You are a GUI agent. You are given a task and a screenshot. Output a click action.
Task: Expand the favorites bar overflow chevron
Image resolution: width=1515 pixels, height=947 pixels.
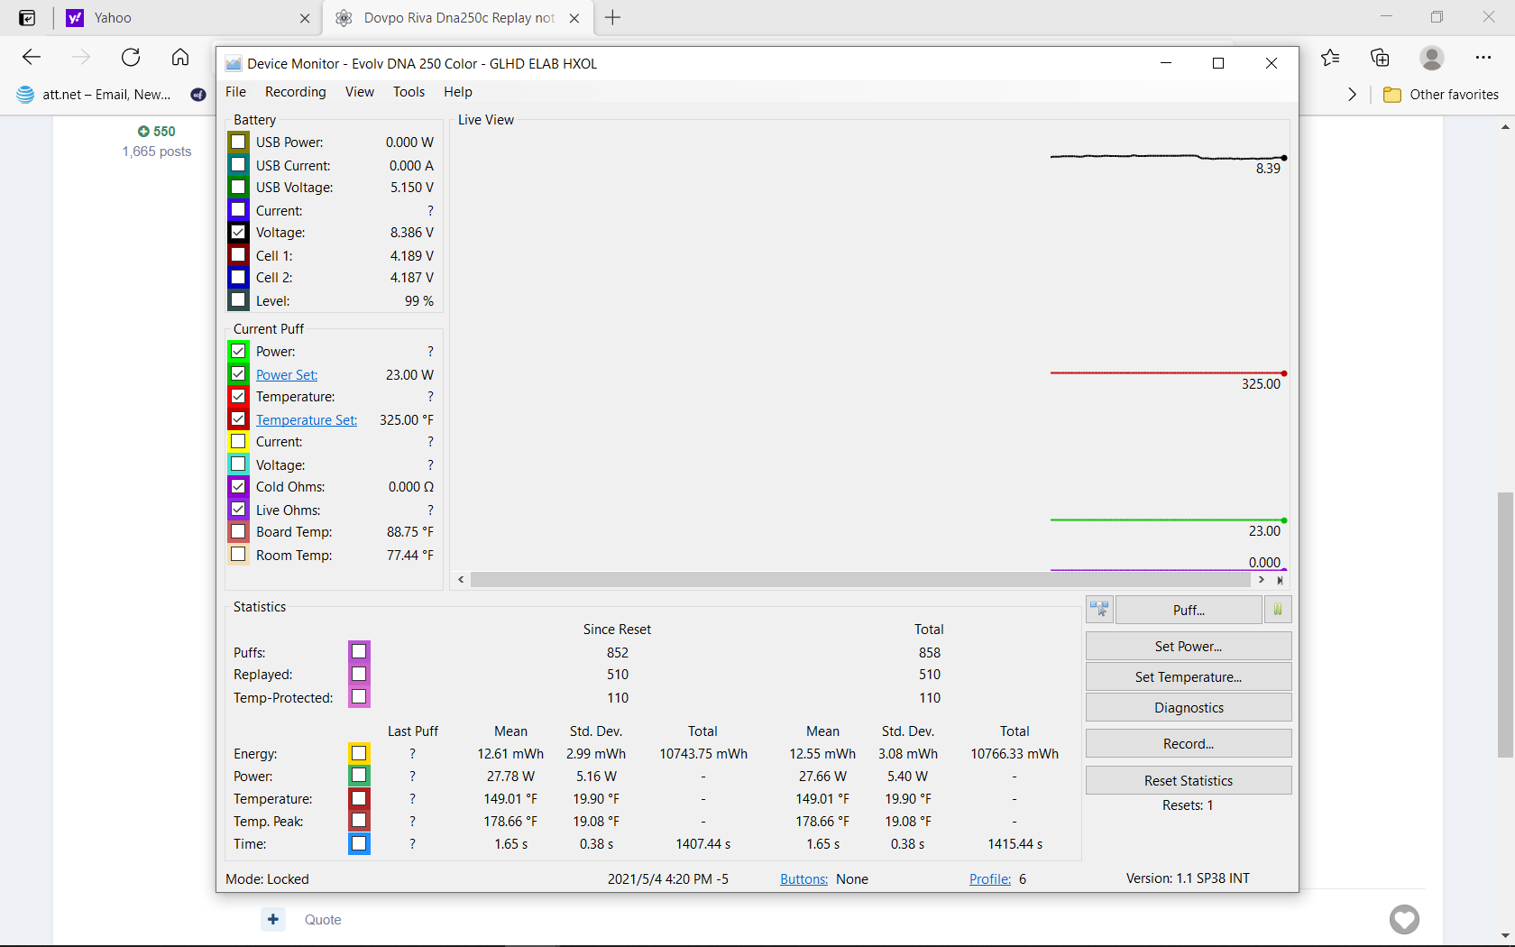coord(1351,95)
